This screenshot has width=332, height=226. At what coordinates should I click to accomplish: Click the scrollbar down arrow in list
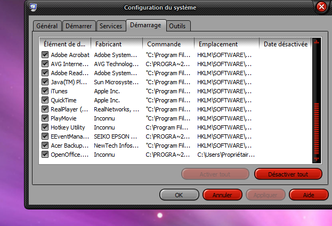coord(317,159)
